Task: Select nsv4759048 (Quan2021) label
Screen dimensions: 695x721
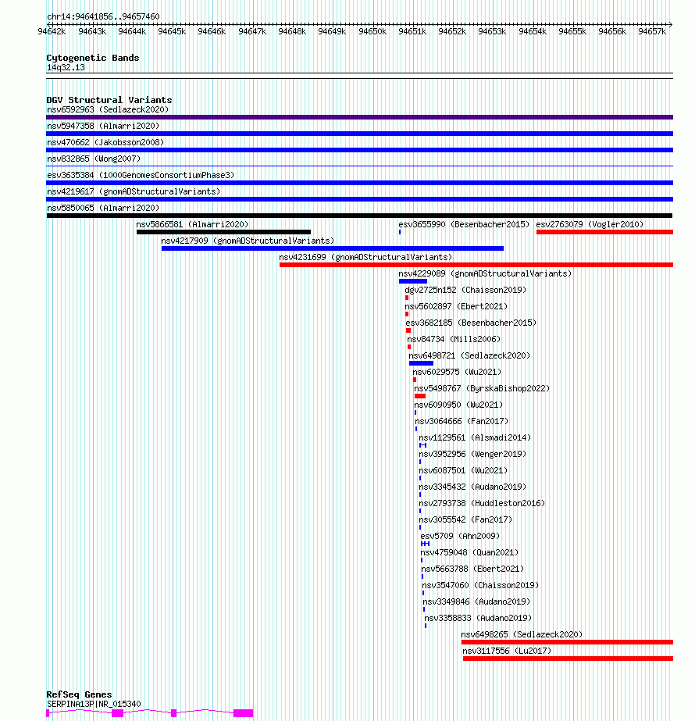Action: pyautogui.click(x=469, y=552)
